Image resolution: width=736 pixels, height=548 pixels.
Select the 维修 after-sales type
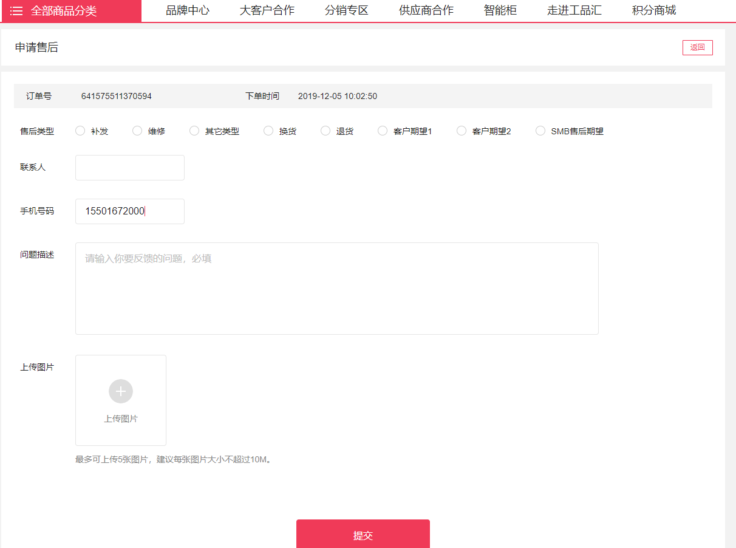[x=137, y=131]
